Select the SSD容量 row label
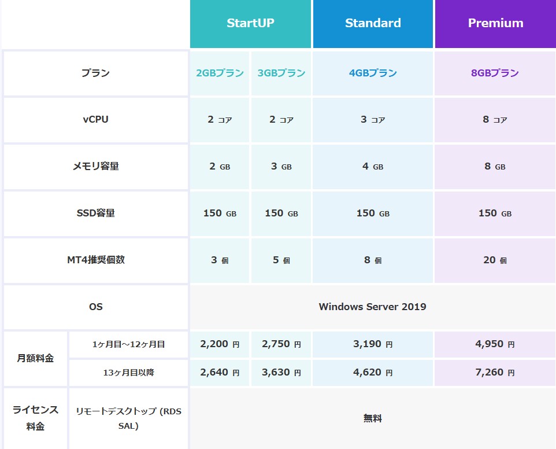Viewport: 556px width, 449px height. tap(96, 214)
